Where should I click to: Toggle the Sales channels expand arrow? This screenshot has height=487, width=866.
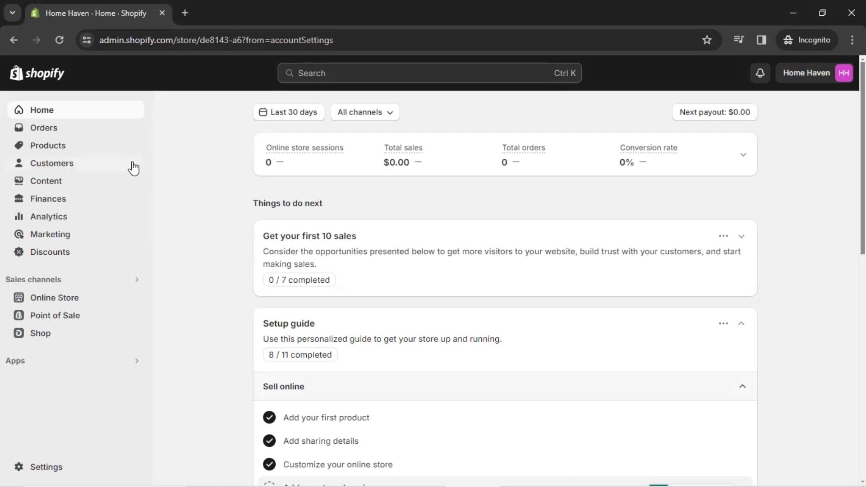pyautogui.click(x=138, y=280)
